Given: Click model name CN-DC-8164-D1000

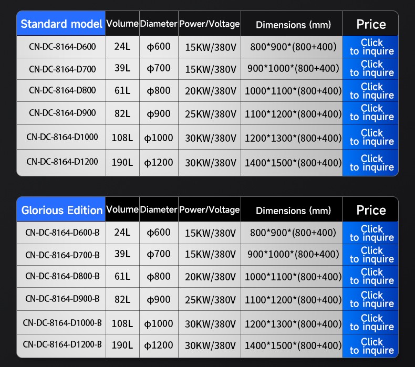Looking at the screenshot, I should (x=62, y=137).
